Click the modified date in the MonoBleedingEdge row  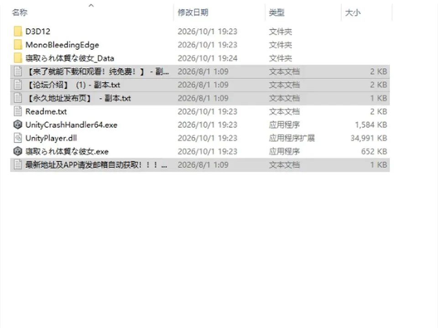[x=208, y=45]
